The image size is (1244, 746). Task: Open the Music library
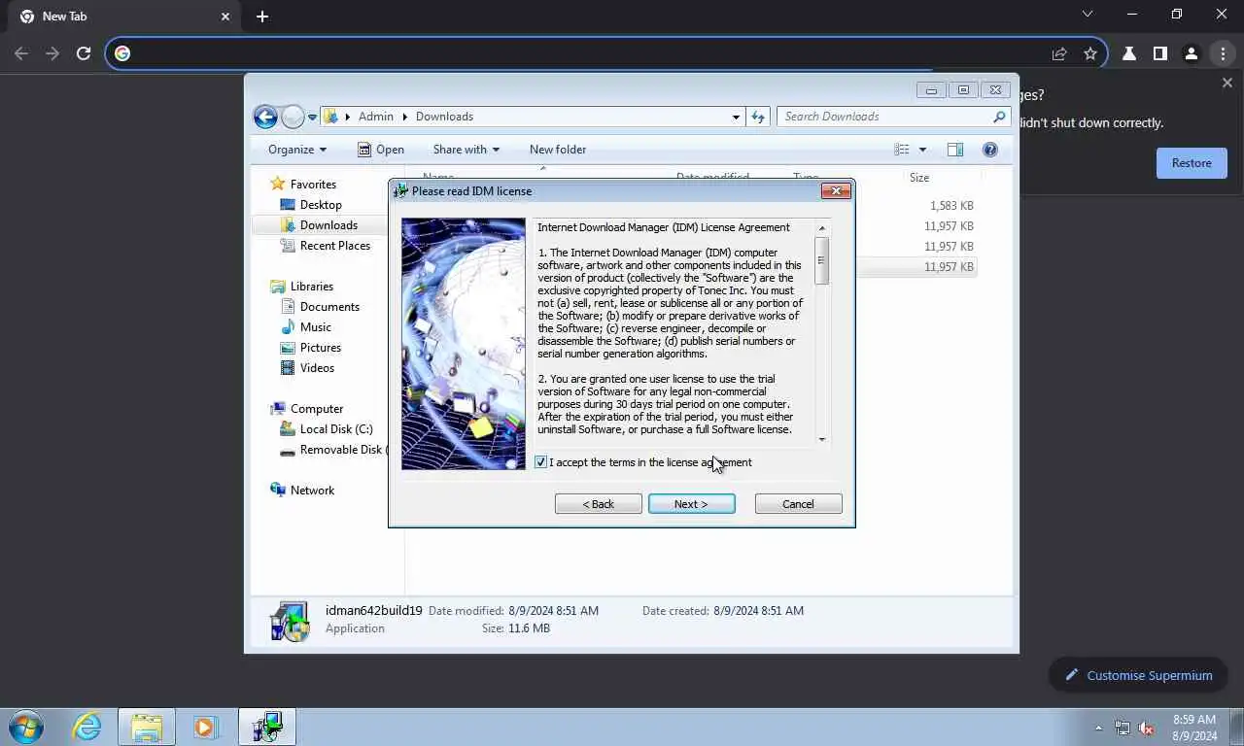pos(315,327)
